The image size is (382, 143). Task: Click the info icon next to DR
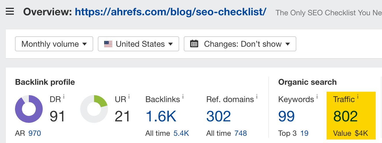(64, 97)
